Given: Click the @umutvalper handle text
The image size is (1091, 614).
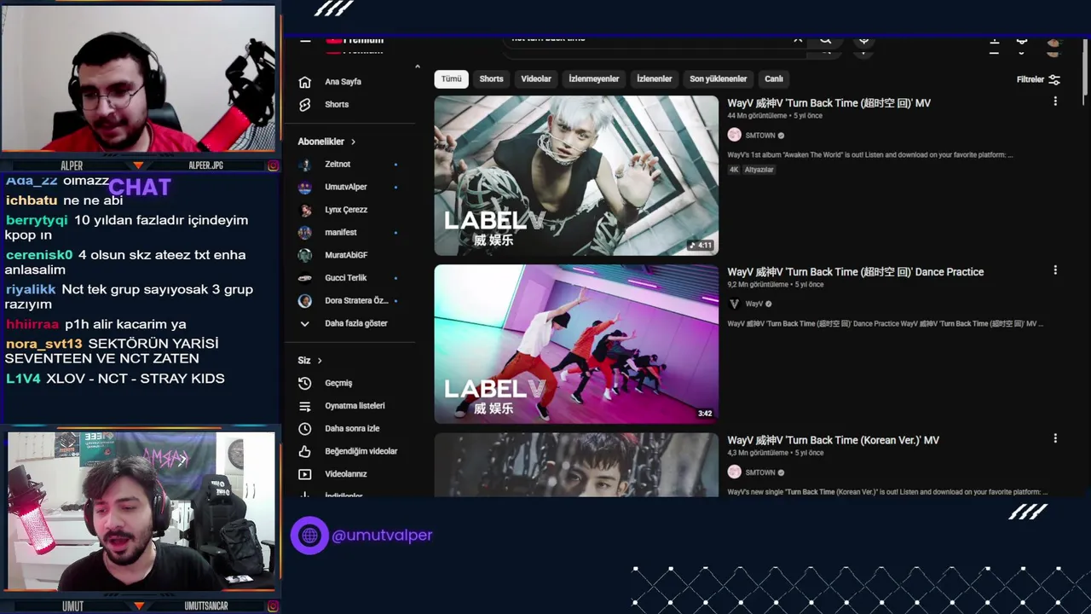Looking at the screenshot, I should (x=382, y=536).
